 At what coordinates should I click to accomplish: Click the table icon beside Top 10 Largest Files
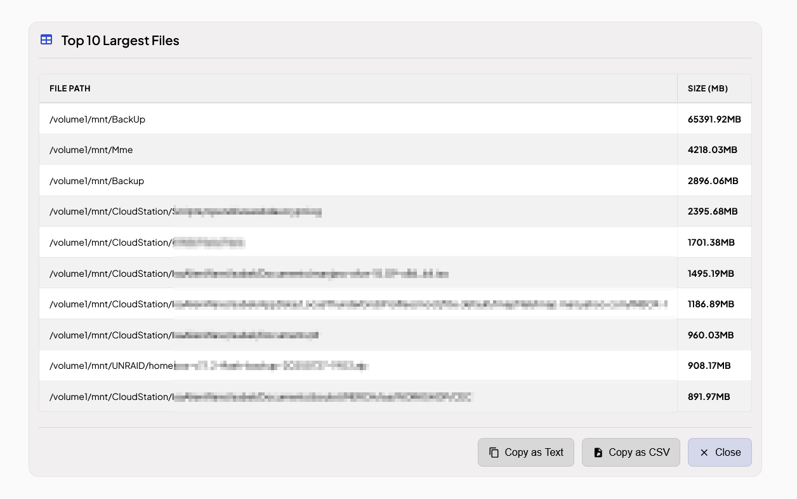(46, 40)
